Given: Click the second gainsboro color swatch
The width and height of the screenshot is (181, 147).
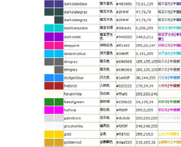Looking at the screenshot, I should pos(59,118).
